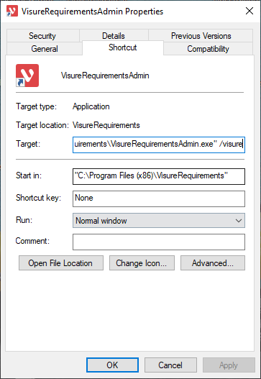Click the Visure icon in the title bar
The image size is (261, 379).
point(12,11)
